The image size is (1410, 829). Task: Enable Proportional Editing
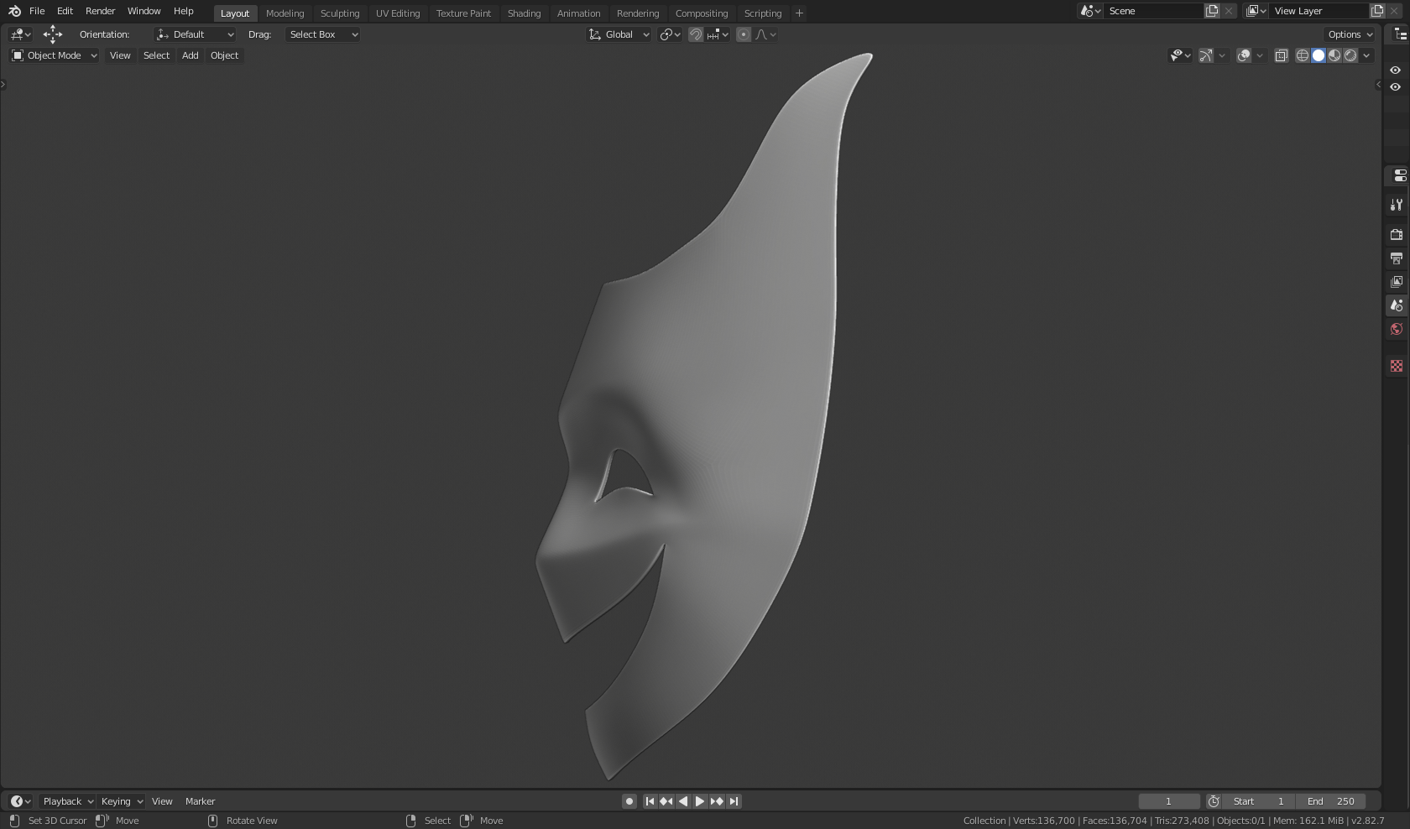coord(743,34)
